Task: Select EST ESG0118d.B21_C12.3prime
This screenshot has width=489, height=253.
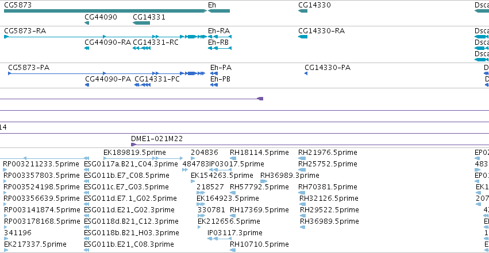Action: [131, 221]
